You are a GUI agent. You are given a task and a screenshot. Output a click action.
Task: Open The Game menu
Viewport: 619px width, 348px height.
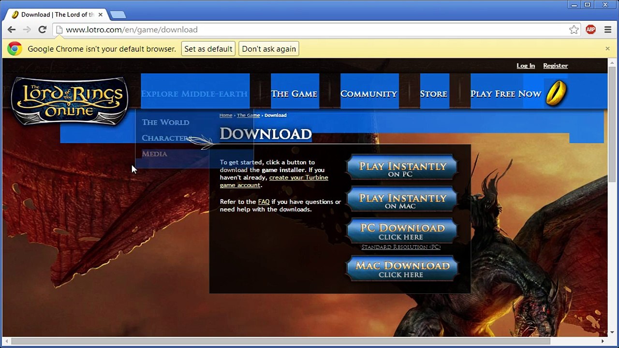pyautogui.click(x=294, y=94)
